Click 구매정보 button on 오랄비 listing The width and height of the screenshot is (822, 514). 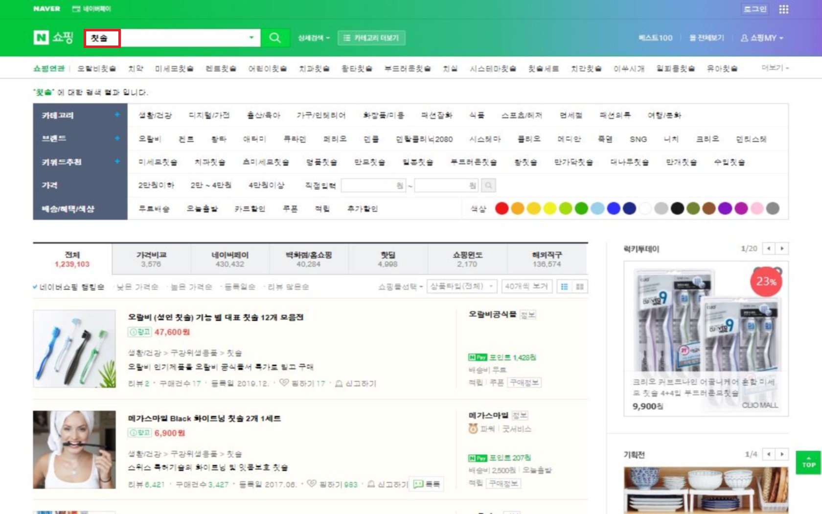point(525,382)
